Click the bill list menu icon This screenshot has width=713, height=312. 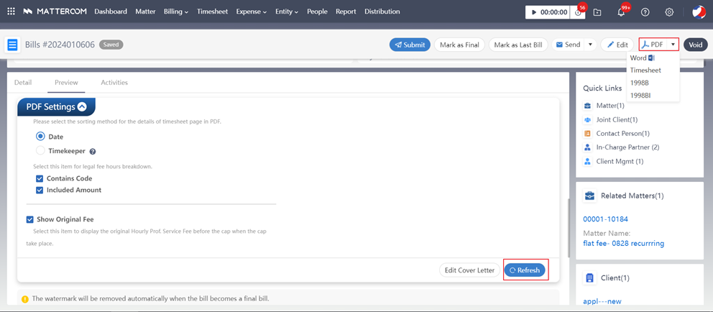point(12,45)
